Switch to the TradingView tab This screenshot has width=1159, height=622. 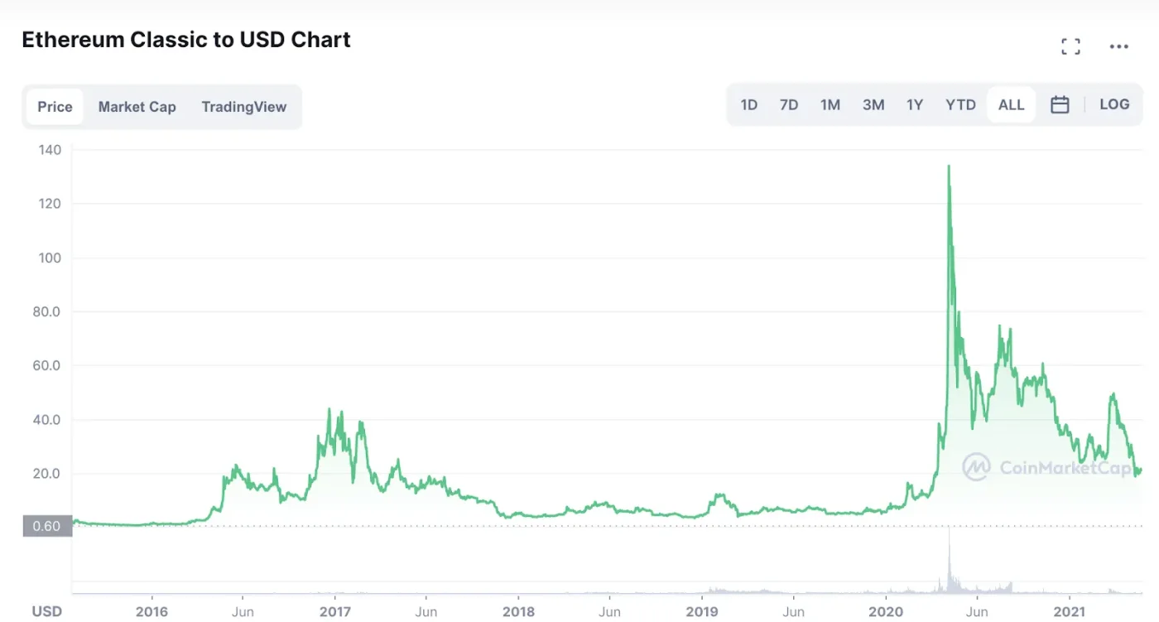[x=243, y=107]
